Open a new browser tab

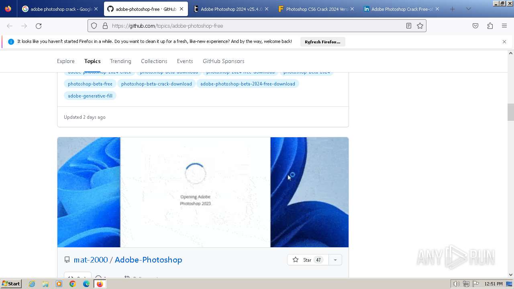(x=453, y=9)
